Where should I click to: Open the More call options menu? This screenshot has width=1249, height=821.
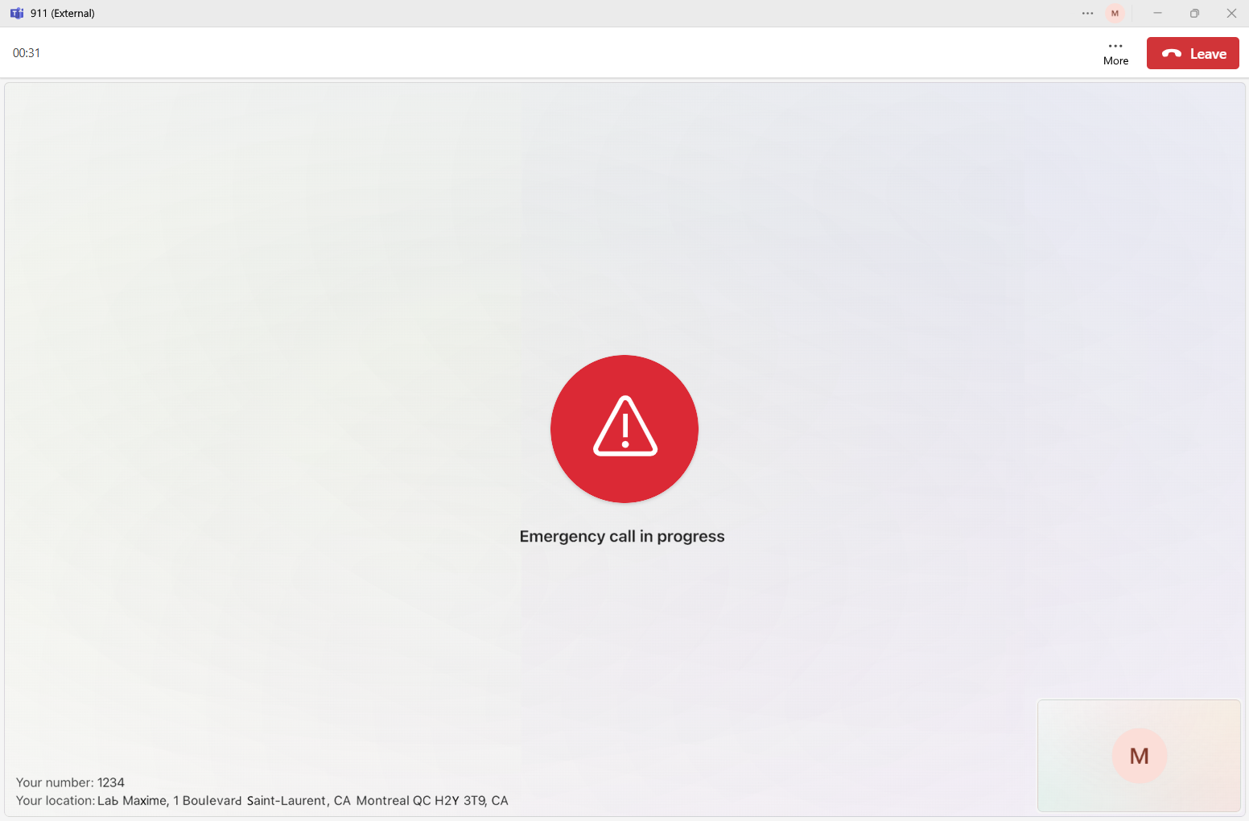[1115, 53]
